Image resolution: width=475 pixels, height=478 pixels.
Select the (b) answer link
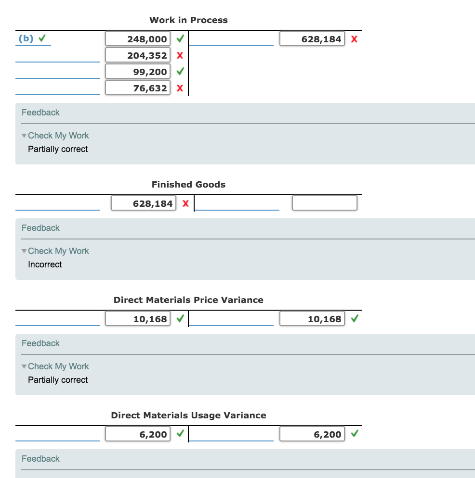[25, 38]
